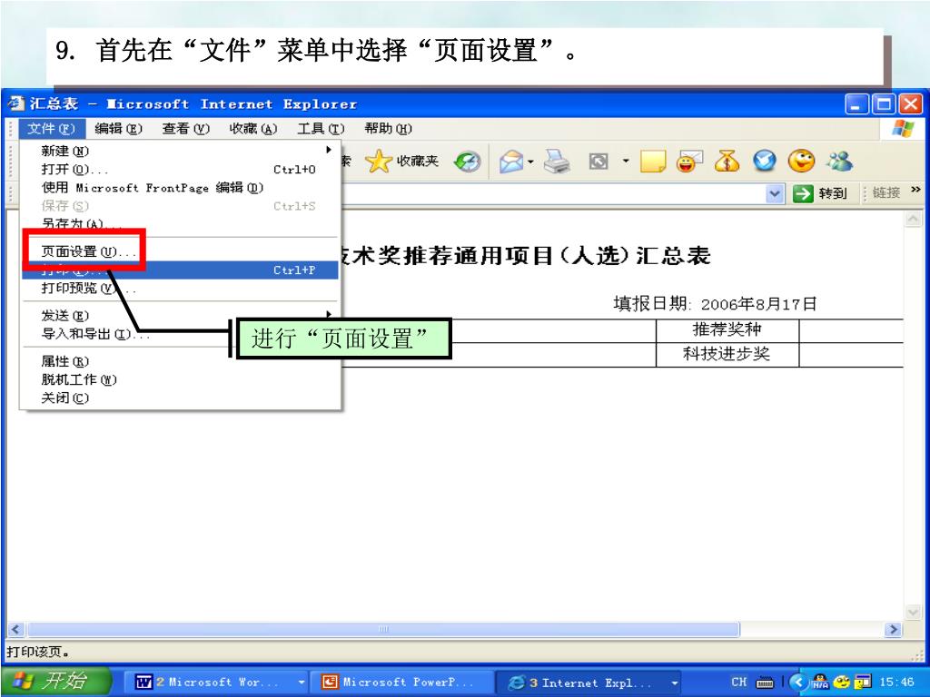
Task: Open 属性(R) from the File menu
Action: coord(181,361)
